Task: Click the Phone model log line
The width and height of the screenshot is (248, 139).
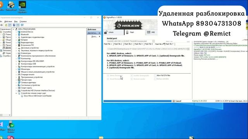Action: (x=202, y=55)
